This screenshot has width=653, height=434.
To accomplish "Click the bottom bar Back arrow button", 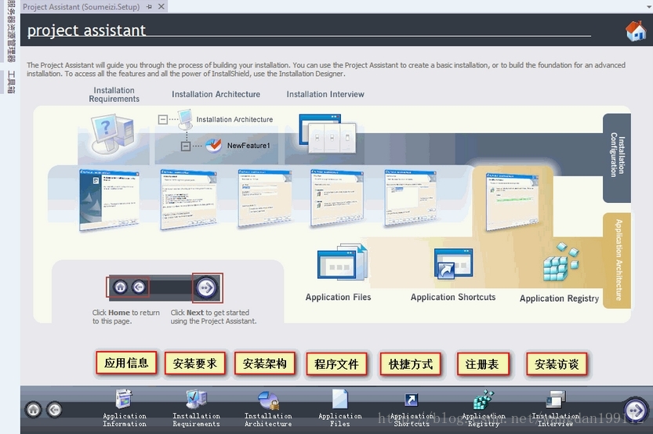I will (x=54, y=410).
